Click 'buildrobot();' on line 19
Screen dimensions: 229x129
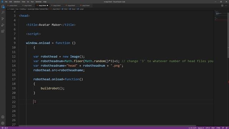[53, 88]
